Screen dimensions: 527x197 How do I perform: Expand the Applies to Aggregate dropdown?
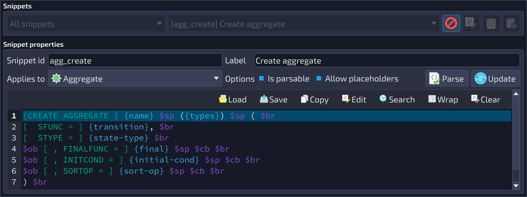[x=135, y=79]
